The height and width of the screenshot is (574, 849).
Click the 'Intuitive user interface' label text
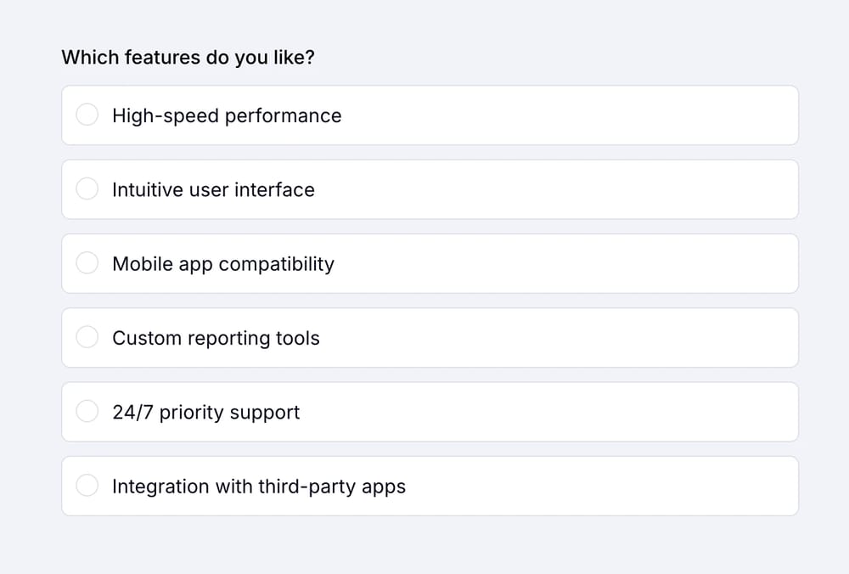tap(213, 189)
